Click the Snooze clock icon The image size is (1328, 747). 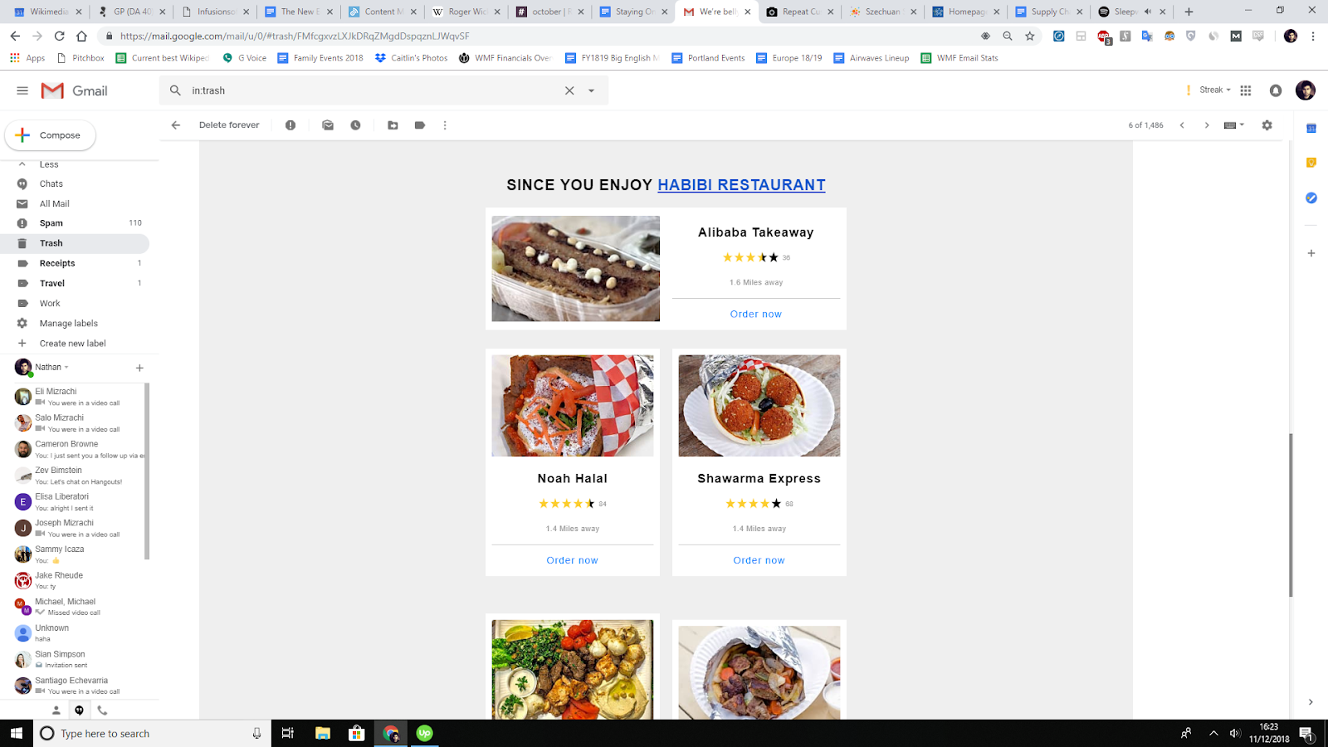point(355,125)
